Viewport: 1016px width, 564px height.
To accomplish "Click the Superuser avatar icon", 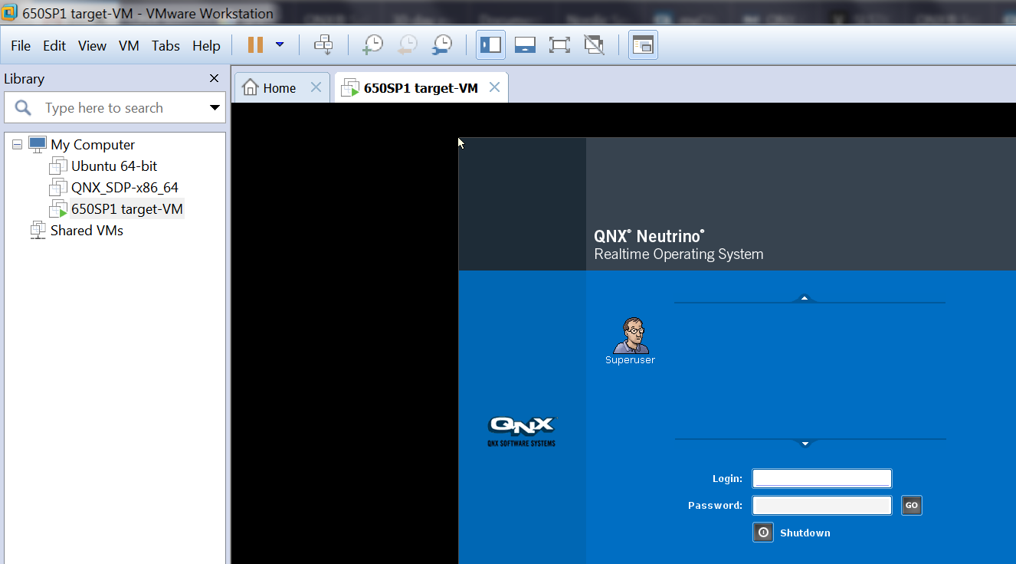I will (x=631, y=336).
